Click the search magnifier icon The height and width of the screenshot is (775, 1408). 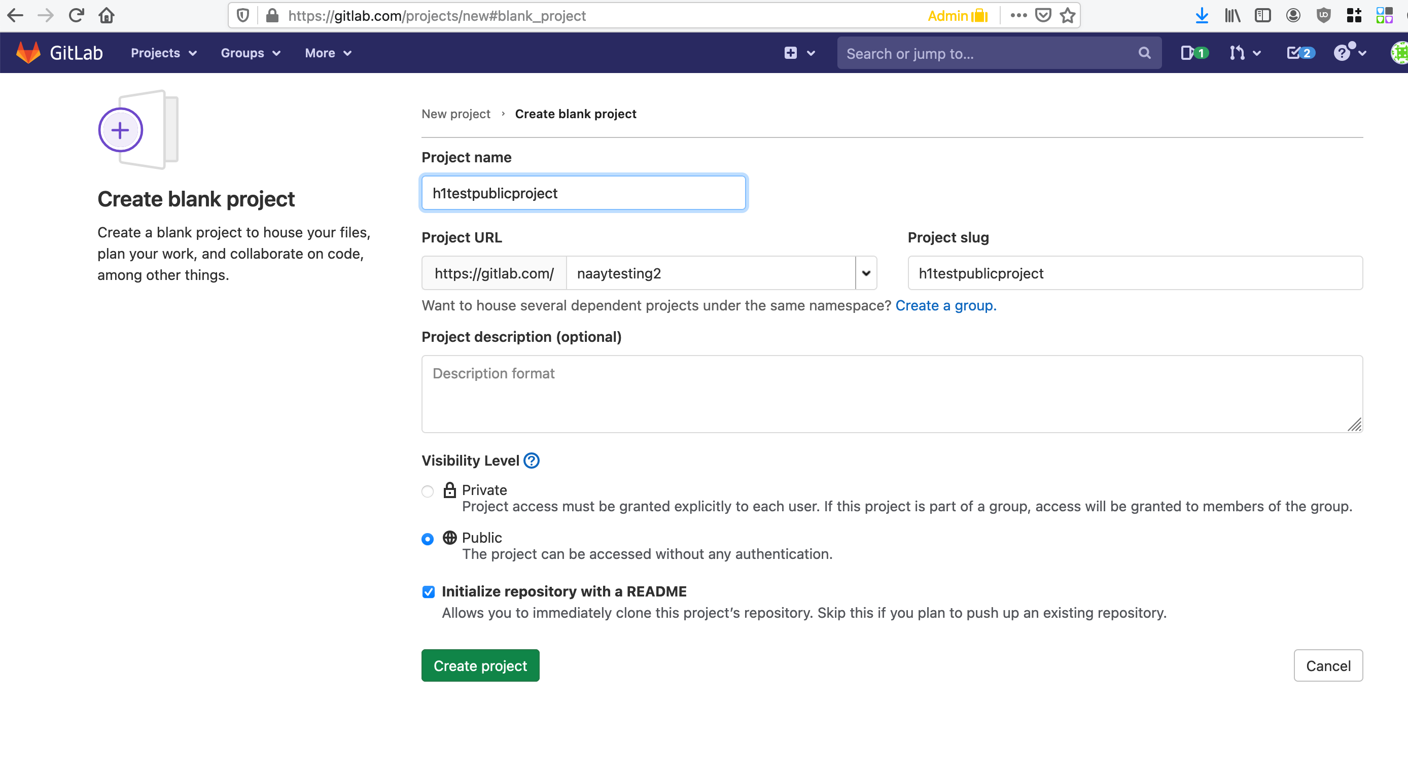pos(1144,53)
